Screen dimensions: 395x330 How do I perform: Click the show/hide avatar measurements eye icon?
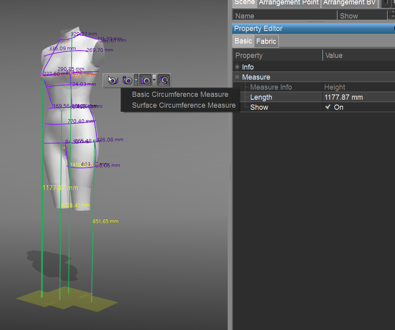pos(163,80)
